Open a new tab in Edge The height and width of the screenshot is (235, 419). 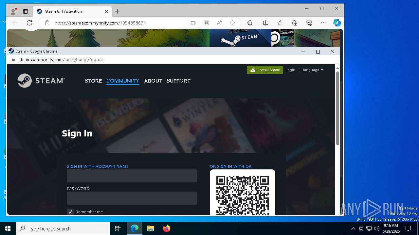click(117, 11)
